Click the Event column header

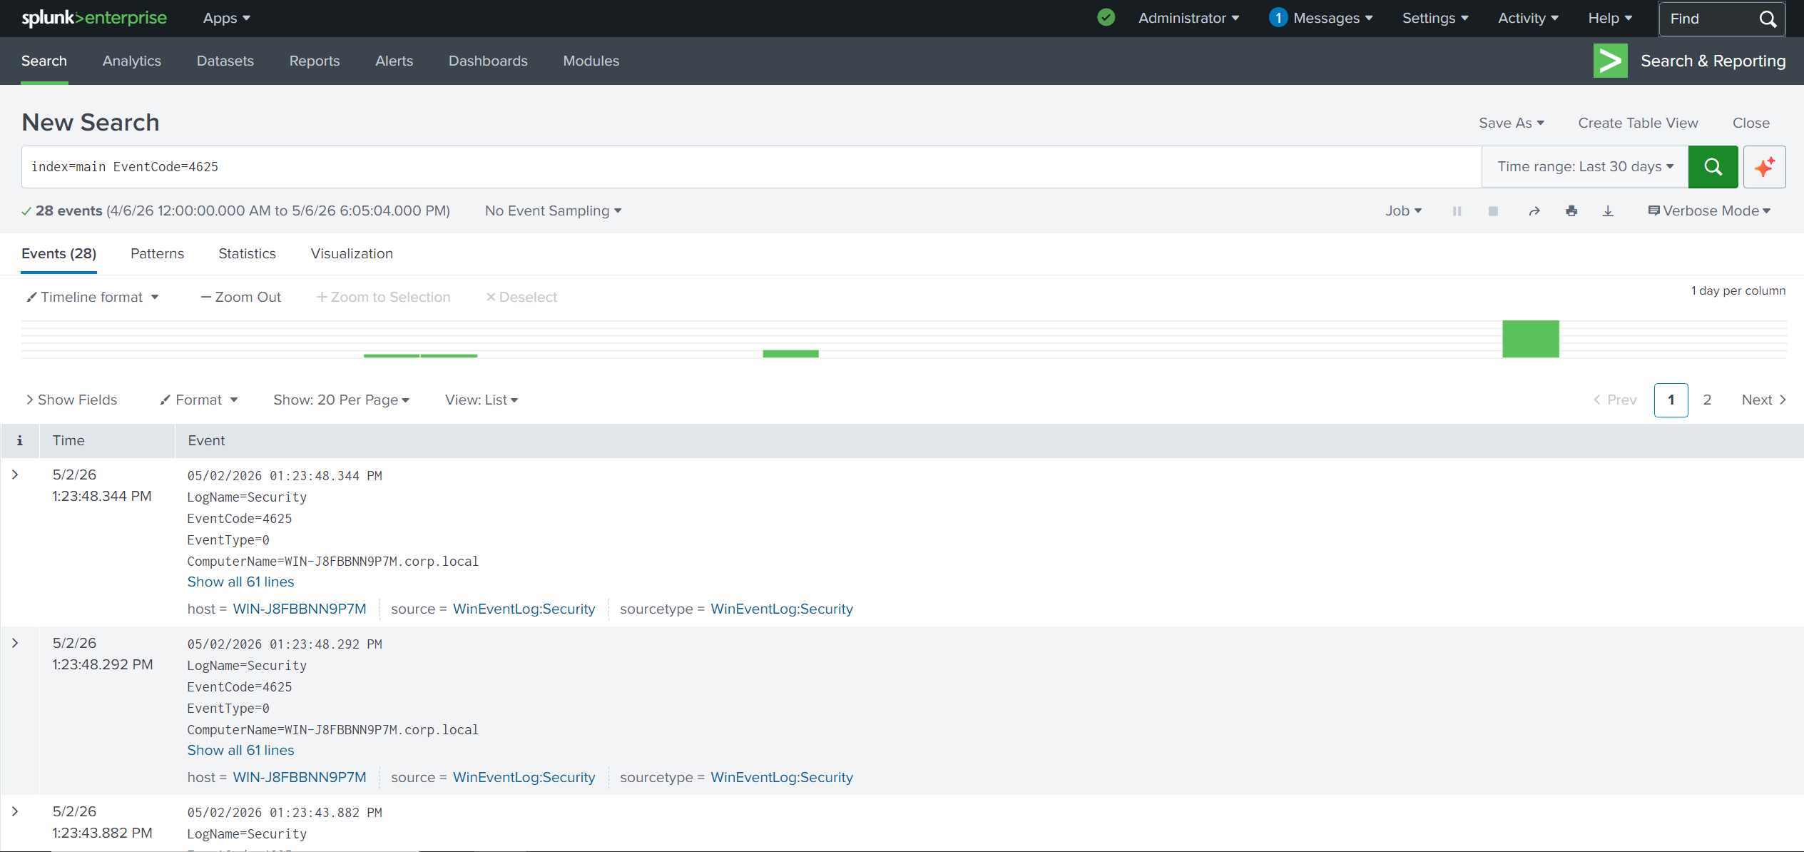[x=206, y=441]
